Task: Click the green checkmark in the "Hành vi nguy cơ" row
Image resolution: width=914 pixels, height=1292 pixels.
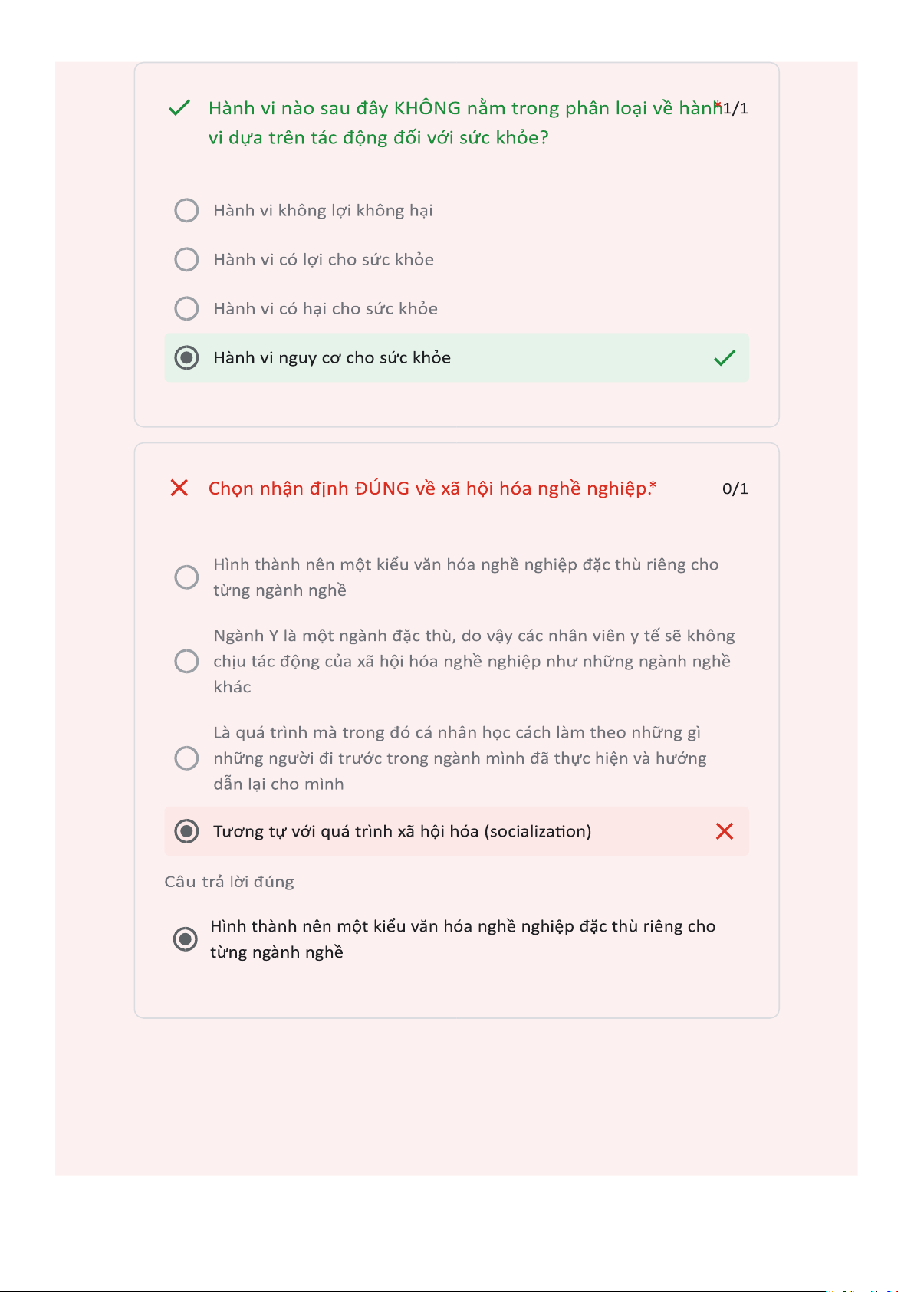Action: click(x=725, y=358)
